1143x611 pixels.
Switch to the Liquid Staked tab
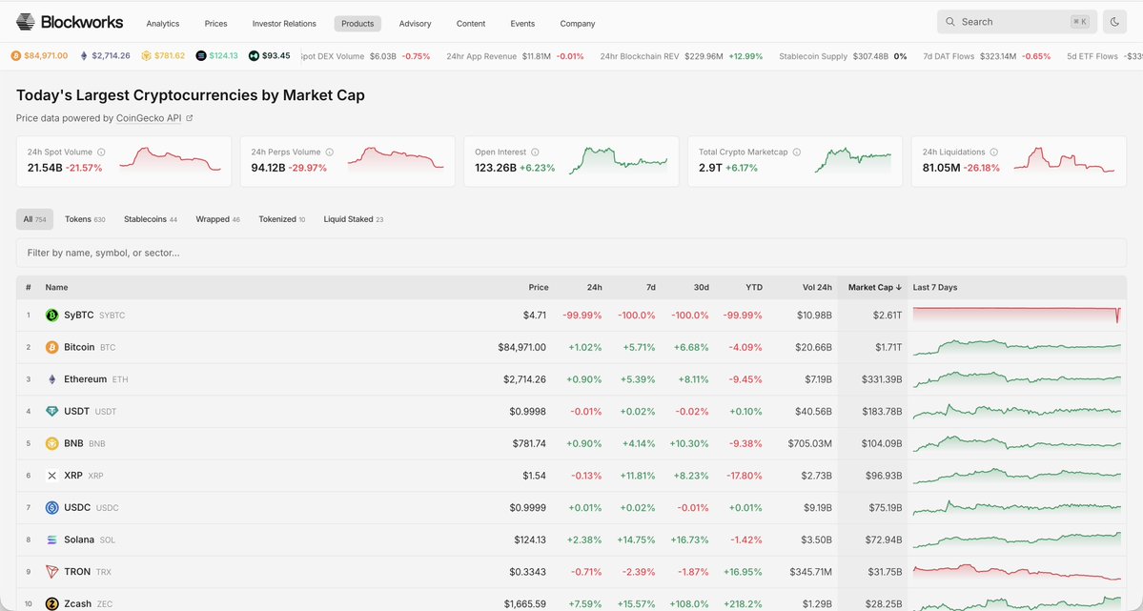(354, 218)
